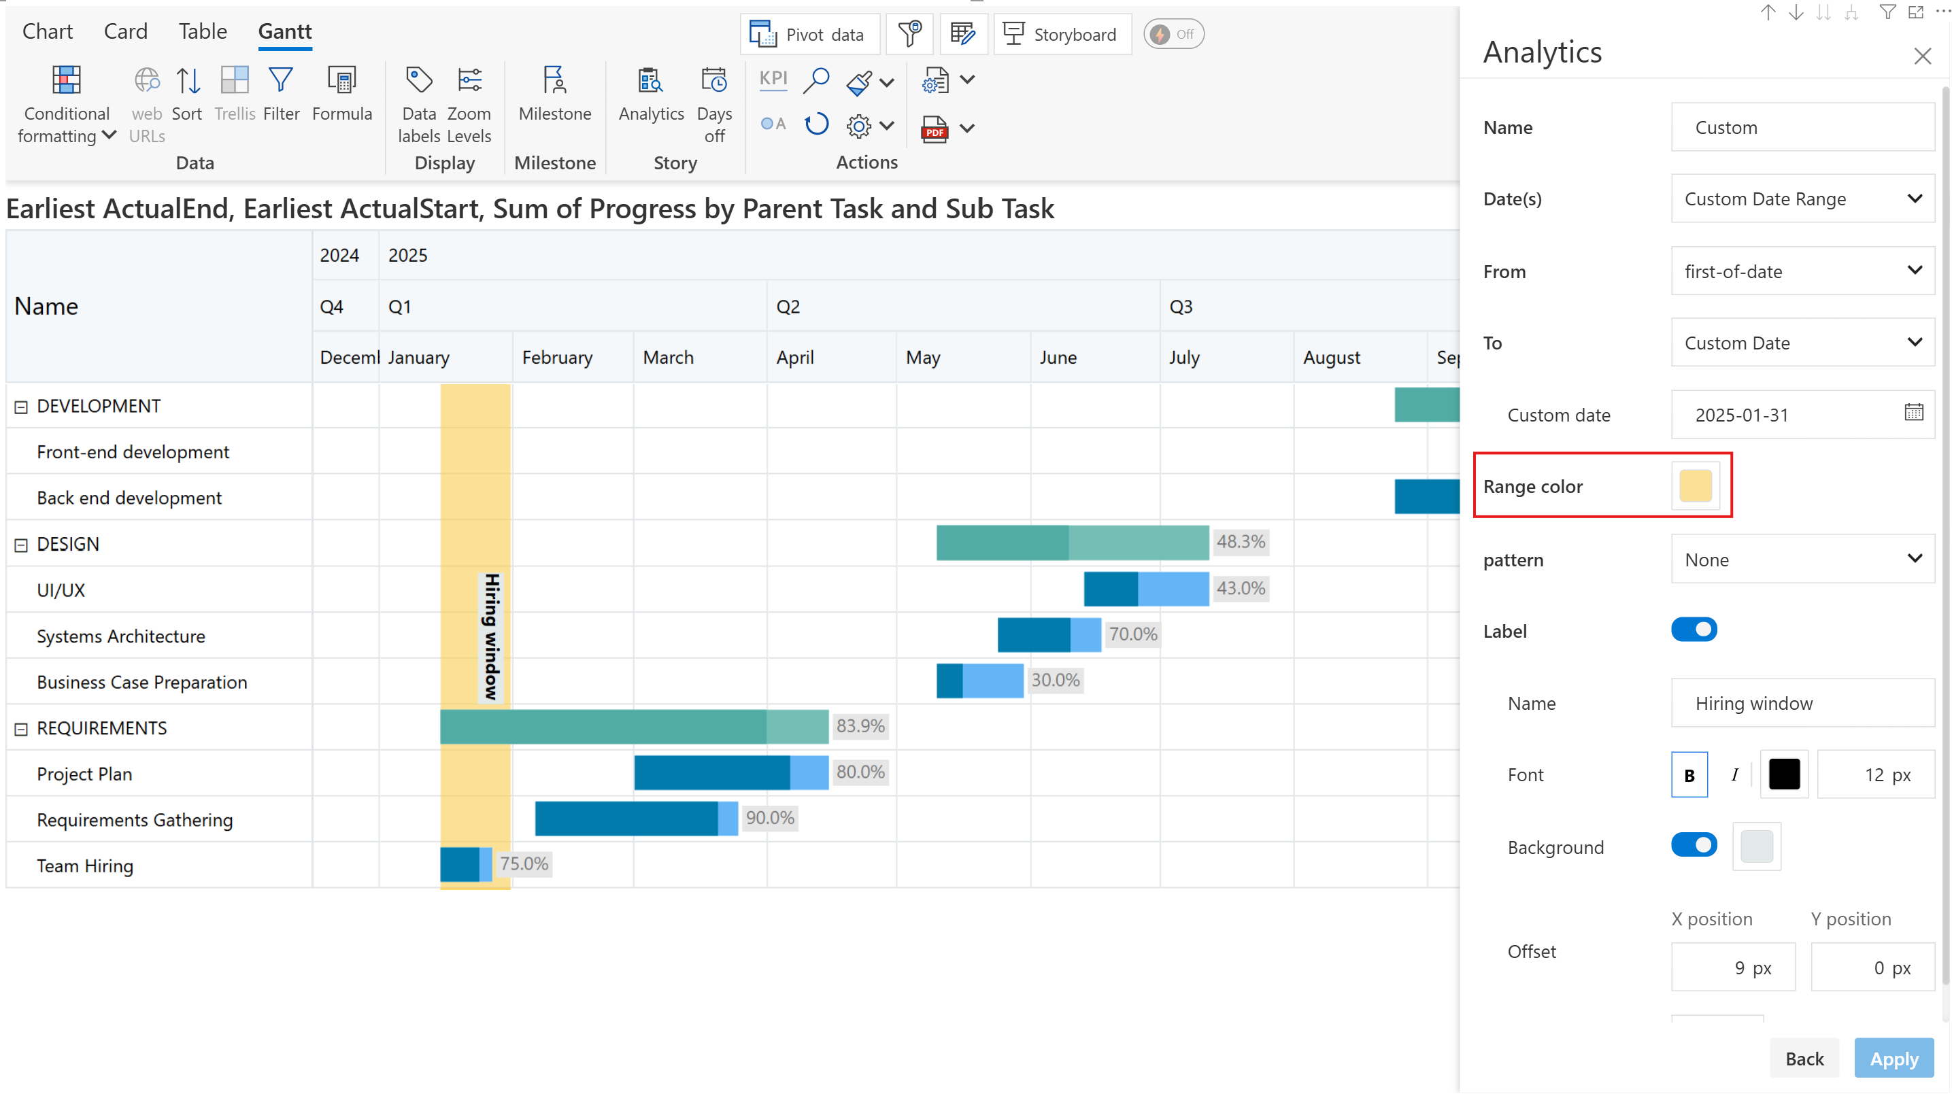This screenshot has width=1952, height=1096.
Task: Disable the Background toggle
Action: (1694, 845)
